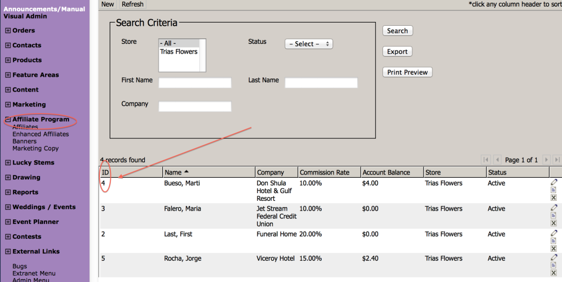This screenshot has width=562, height=282.
Task: Click the Print Preview button
Action: [x=407, y=72]
